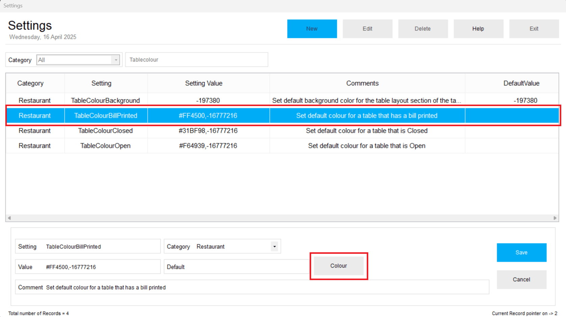Click the Comments column header

(x=363, y=83)
